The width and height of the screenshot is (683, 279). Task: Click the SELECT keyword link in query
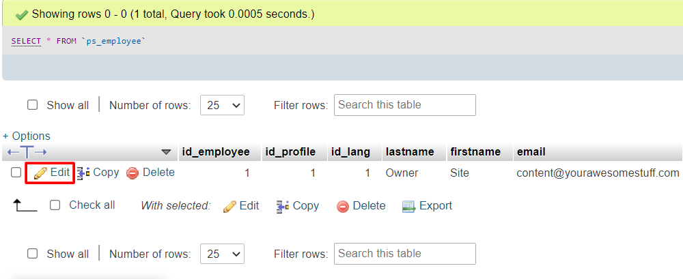[x=27, y=41]
